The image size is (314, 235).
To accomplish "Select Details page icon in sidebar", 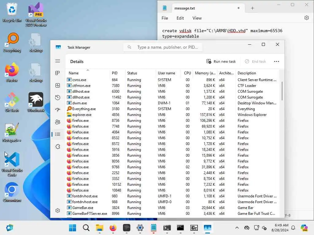I will (x=58, y=134).
